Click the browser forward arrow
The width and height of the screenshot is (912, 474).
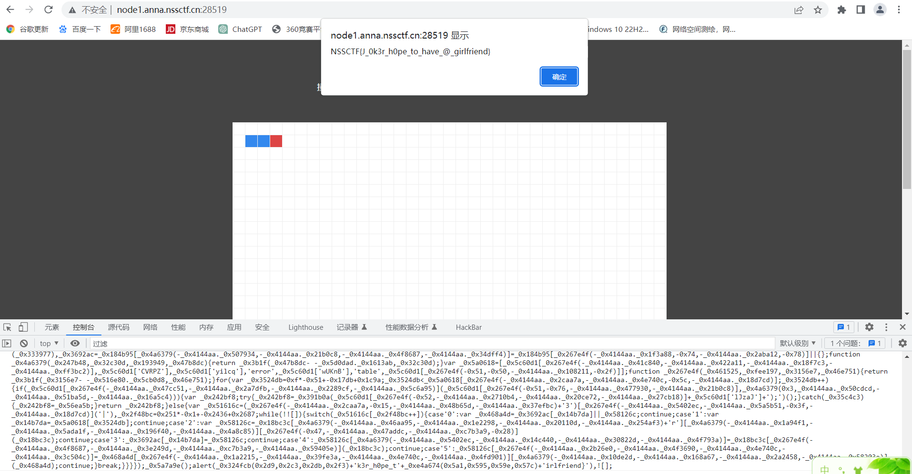coord(30,10)
